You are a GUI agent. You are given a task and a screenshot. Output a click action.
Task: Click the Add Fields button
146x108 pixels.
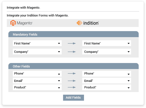coord(74,98)
